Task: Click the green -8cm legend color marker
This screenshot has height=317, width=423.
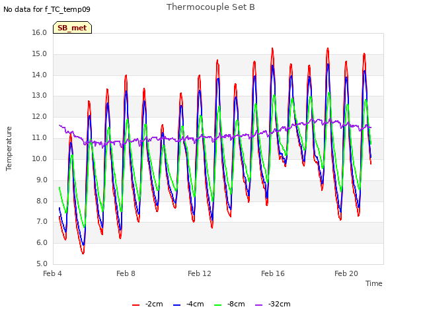Action: [x=217, y=305]
